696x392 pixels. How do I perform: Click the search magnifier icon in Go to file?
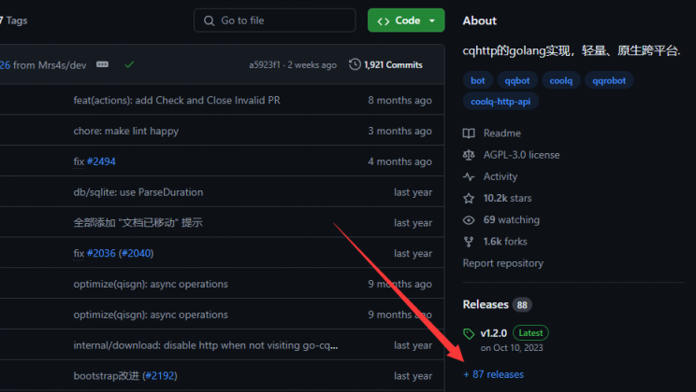[x=209, y=21]
